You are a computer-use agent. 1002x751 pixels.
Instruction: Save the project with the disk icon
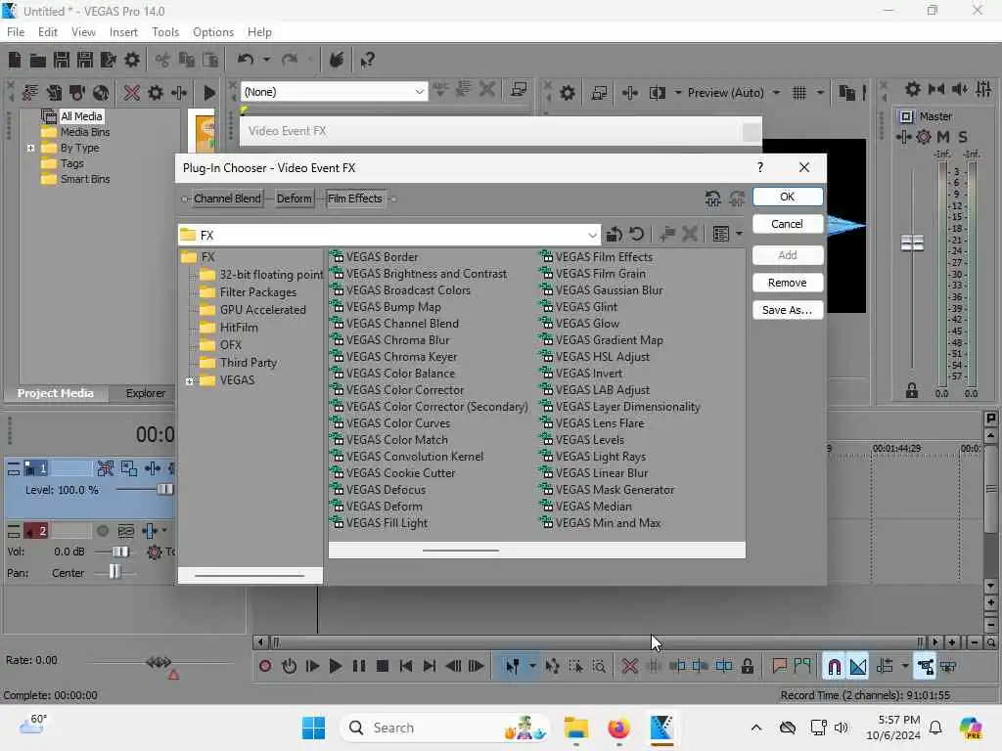pyautogui.click(x=62, y=60)
